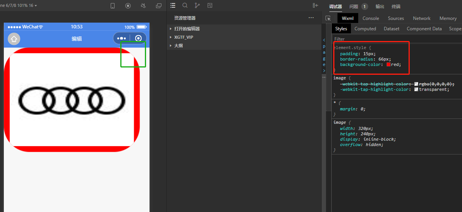Screen dimensions: 462x212
Task: Click the issues count badge 1
Action: point(365,7)
